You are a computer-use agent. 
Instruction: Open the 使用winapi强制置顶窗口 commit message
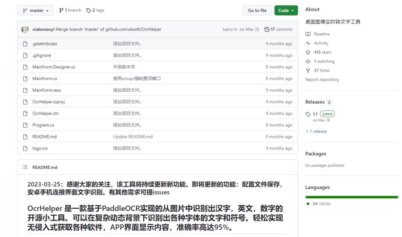click(x=137, y=79)
